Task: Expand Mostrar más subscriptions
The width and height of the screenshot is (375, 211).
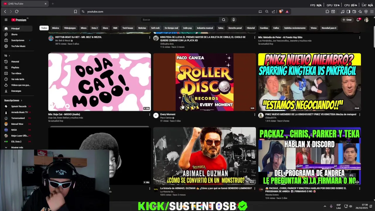Action: [x=17, y=147]
